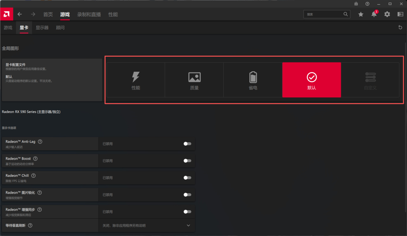Go back with the left arrow
Image resolution: width=407 pixels, height=236 pixels.
[20, 14]
